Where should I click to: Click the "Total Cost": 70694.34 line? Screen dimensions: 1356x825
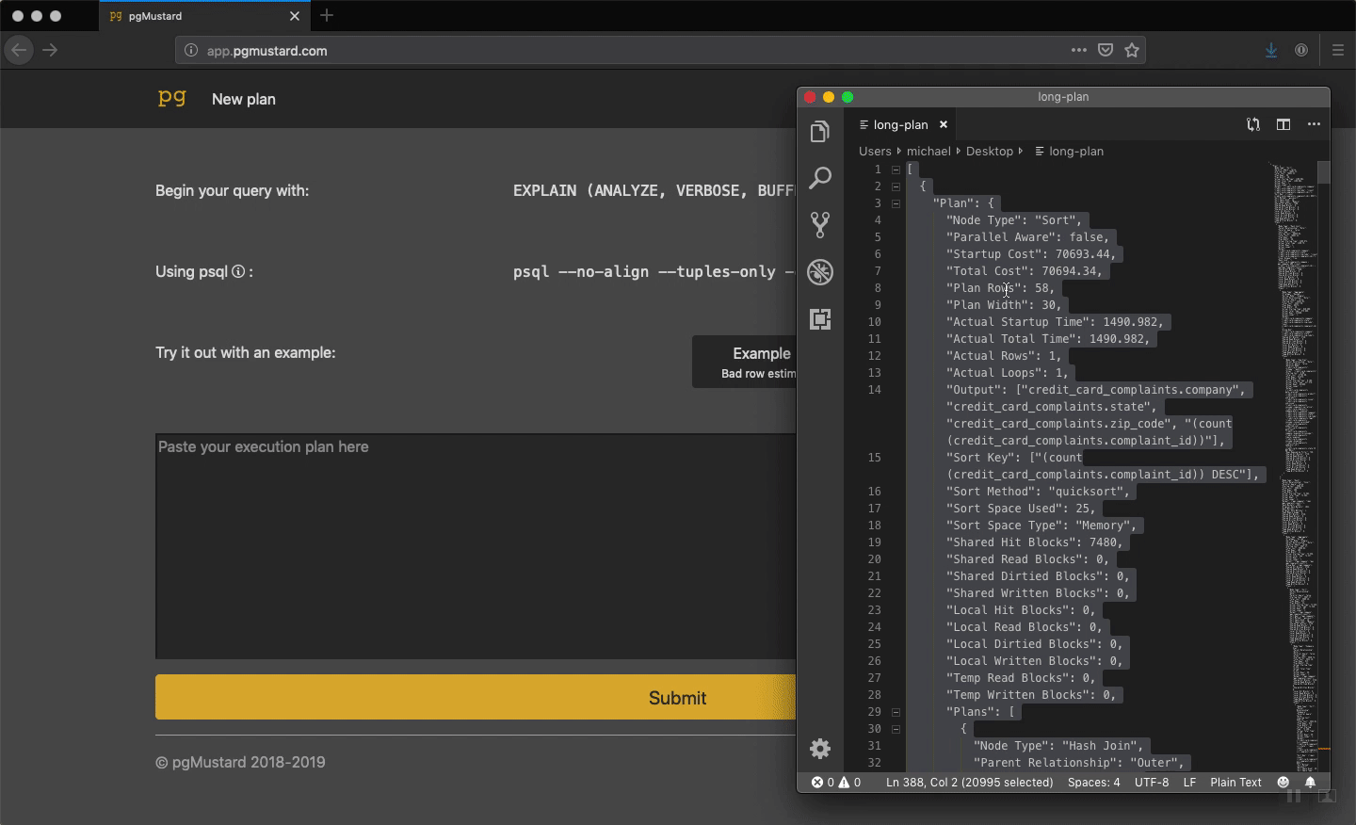[x=1025, y=271]
